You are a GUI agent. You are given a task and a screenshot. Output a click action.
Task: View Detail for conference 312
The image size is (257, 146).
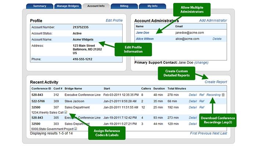click(193, 95)
